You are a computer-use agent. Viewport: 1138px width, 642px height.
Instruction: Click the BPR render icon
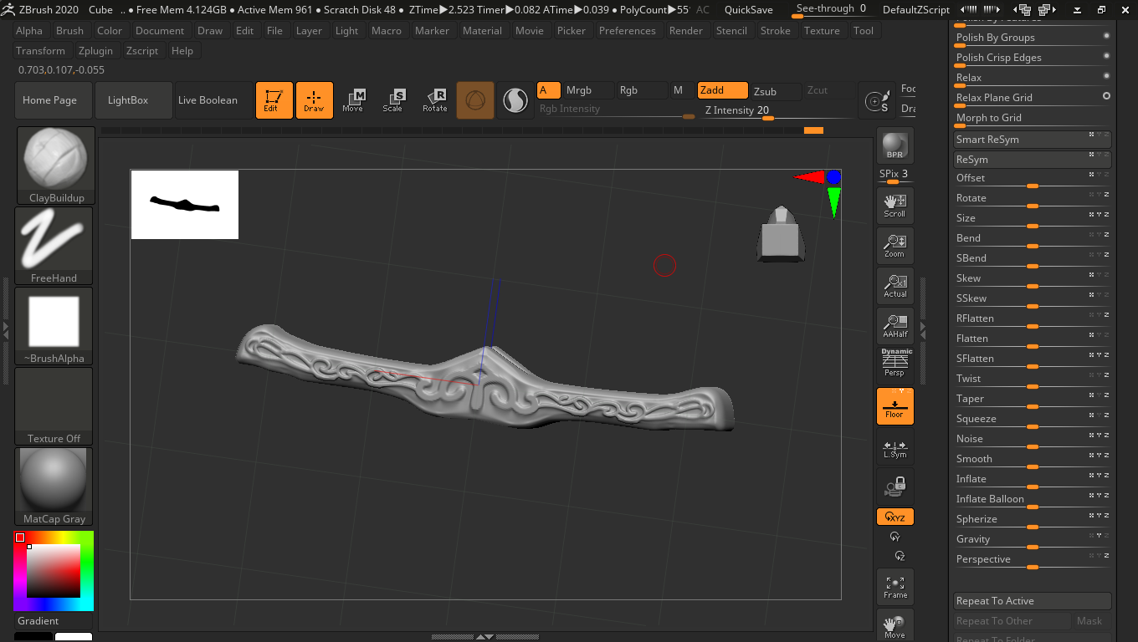point(895,145)
